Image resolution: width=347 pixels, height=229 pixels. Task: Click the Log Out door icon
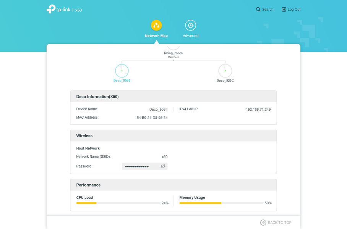(x=284, y=10)
